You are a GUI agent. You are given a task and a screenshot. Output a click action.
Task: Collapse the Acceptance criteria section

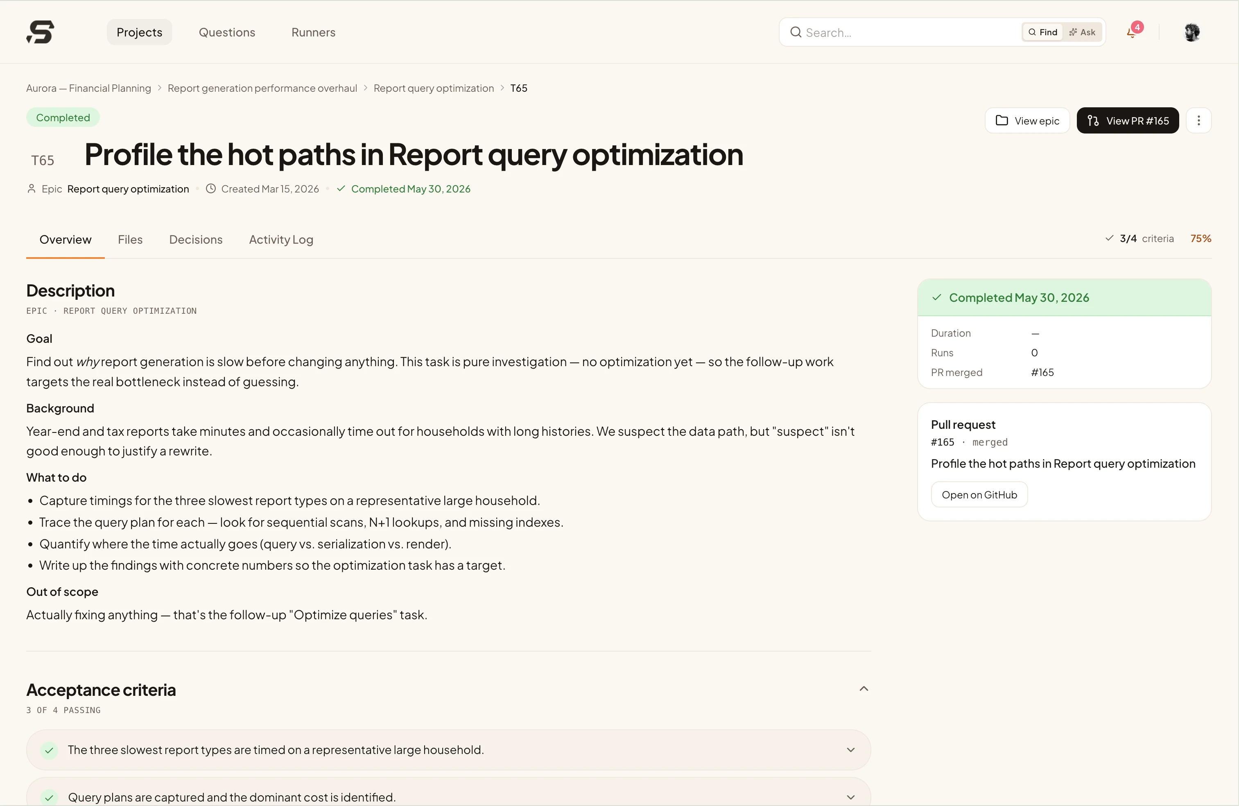coord(864,688)
